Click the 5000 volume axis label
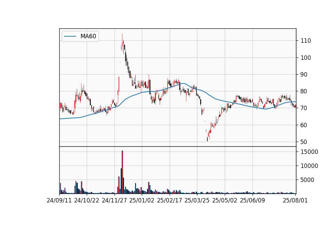 307,180
